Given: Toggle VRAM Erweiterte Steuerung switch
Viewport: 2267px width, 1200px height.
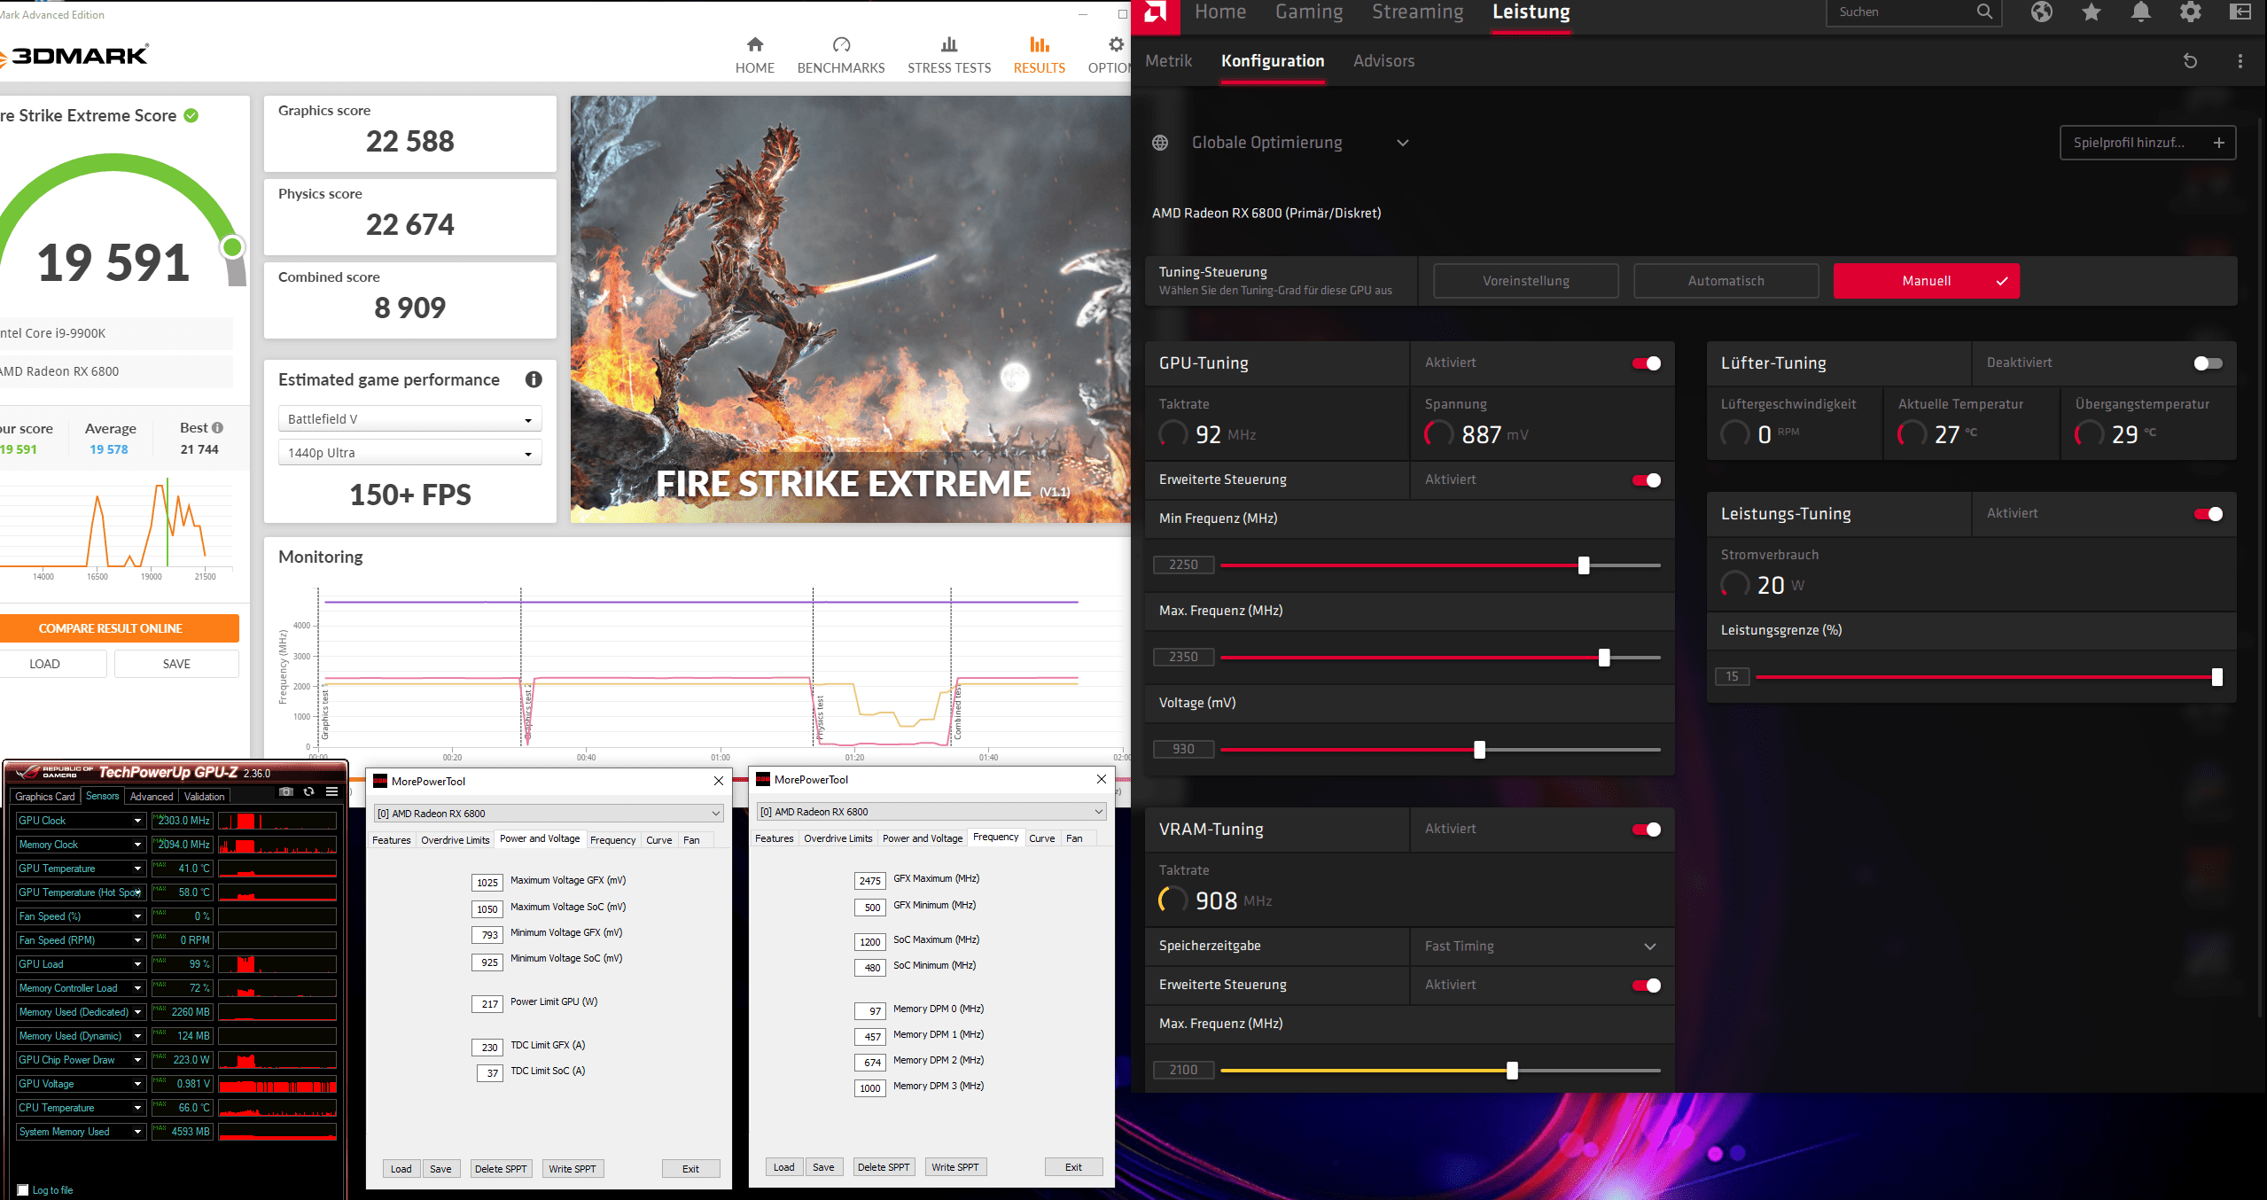Looking at the screenshot, I should (1647, 986).
